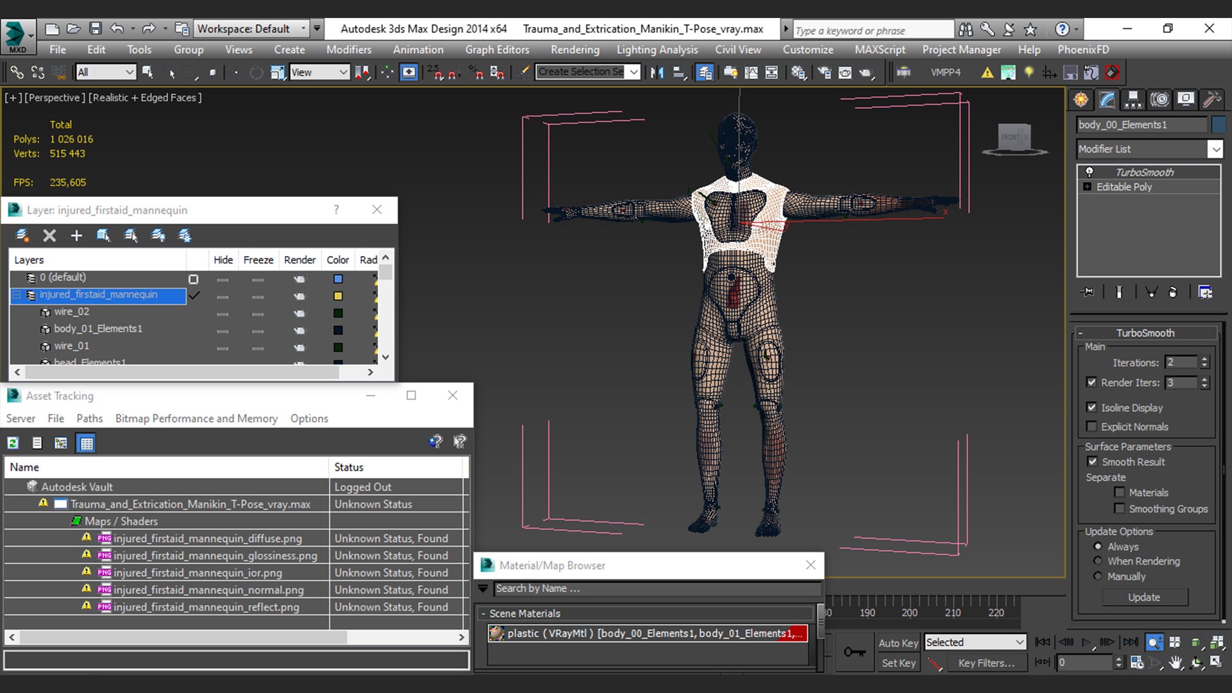Click the Pan View hand icon
1232x693 pixels.
1176,663
